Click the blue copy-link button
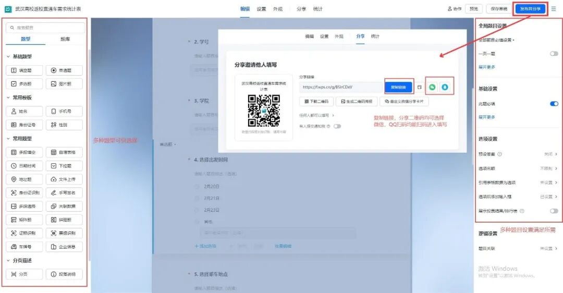563x293 pixels. coord(398,87)
